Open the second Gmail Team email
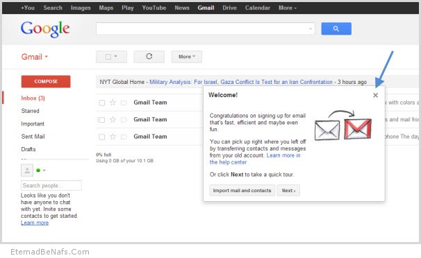Screen dimensions: 421x258 click(x=150, y=119)
